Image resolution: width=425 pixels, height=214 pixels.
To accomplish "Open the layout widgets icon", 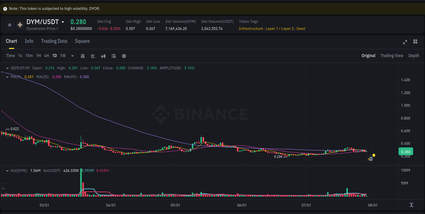I will (x=415, y=42).
